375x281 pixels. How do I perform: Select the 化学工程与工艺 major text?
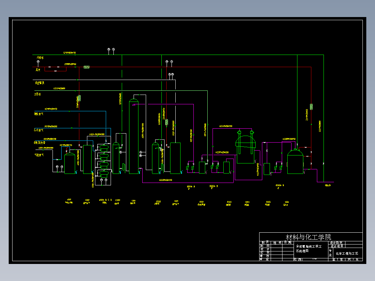tap(347, 254)
